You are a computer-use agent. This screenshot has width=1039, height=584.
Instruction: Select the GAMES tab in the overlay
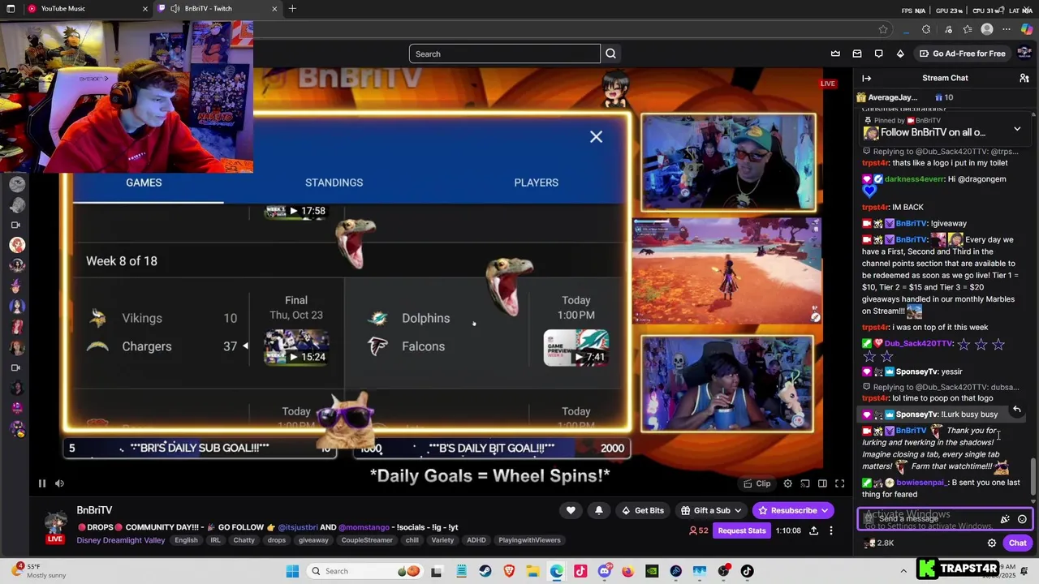pos(144,182)
